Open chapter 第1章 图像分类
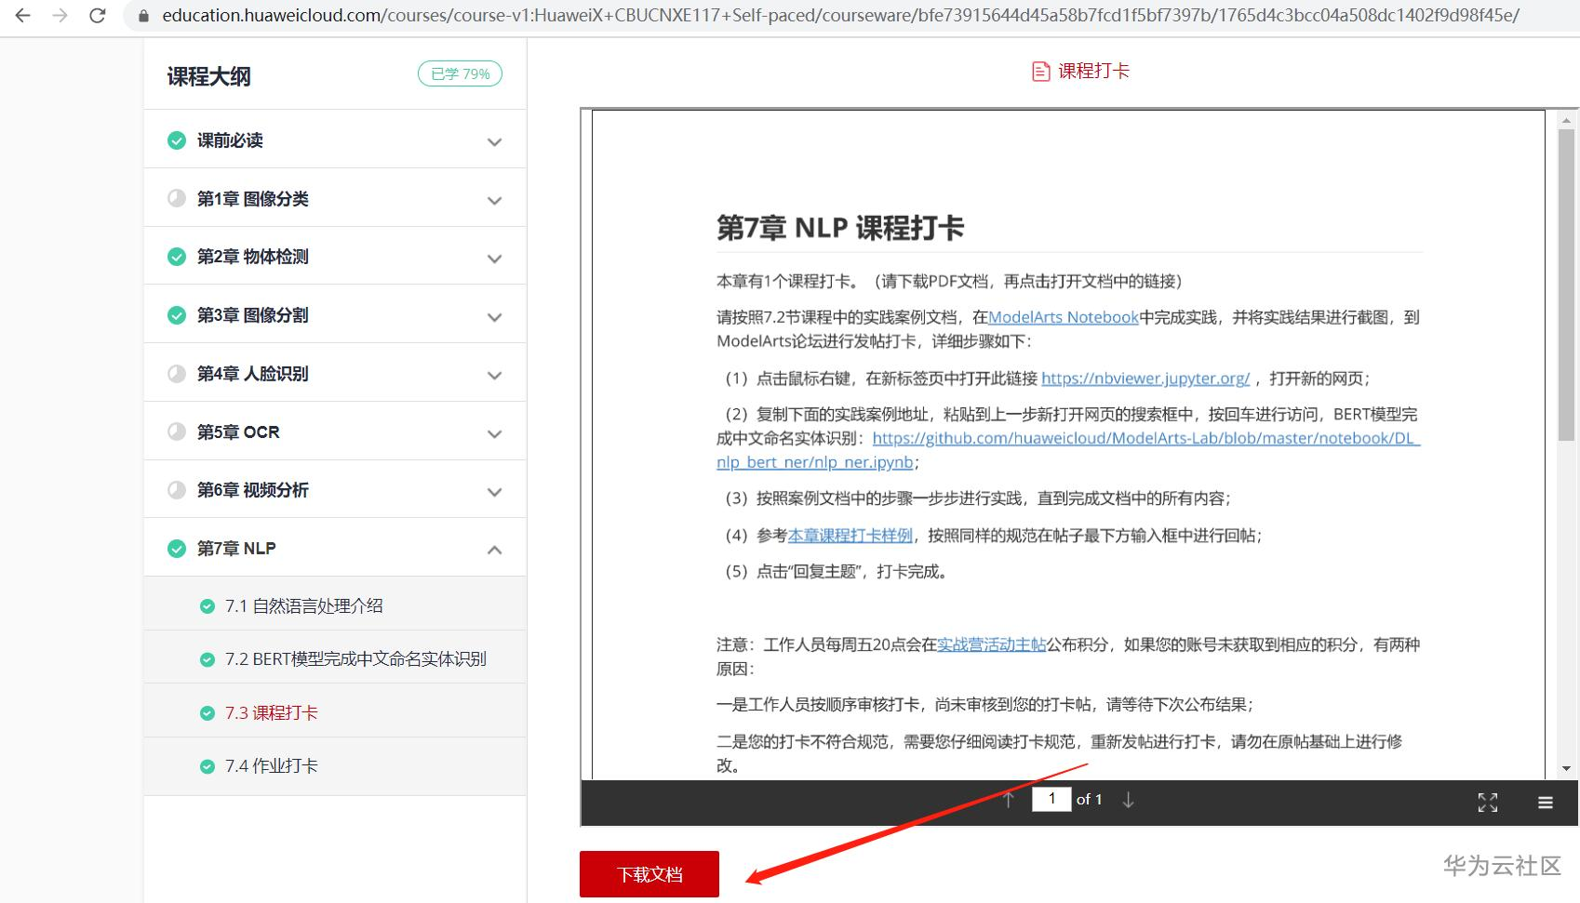The width and height of the screenshot is (1580, 903). 252,199
